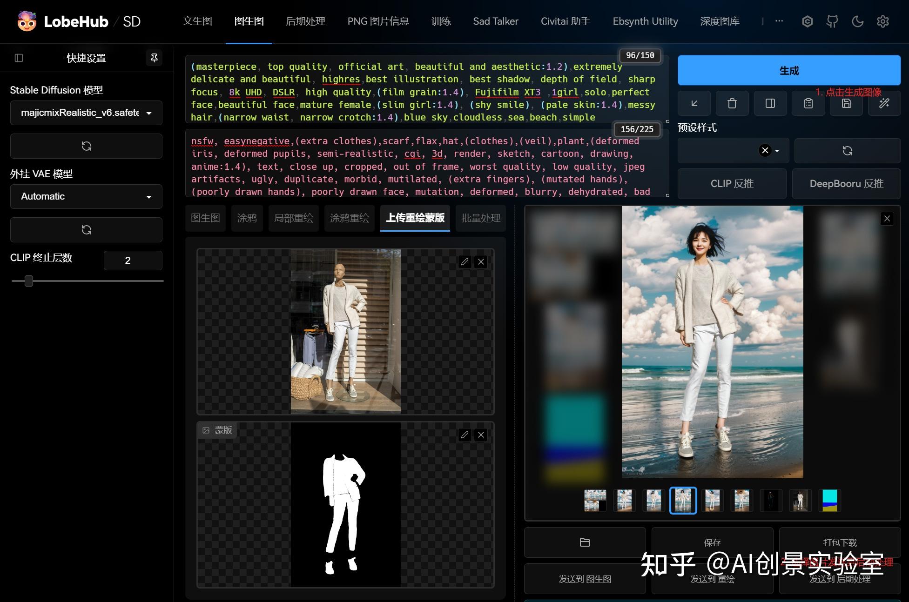Select a different thumbnail in the results gallery
This screenshot has width=909, height=602.
(x=624, y=500)
